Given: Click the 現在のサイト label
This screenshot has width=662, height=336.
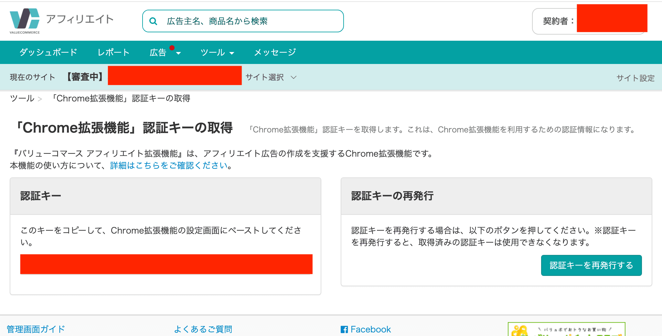Looking at the screenshot, I should 33,77.
